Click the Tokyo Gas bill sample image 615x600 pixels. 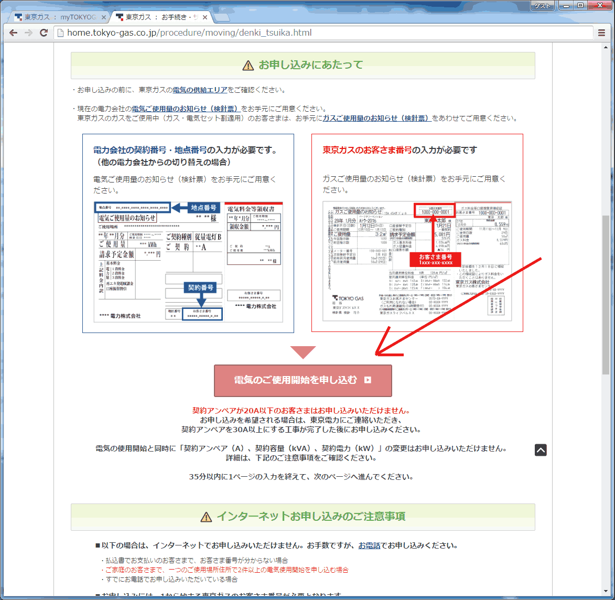coord(417,261)
